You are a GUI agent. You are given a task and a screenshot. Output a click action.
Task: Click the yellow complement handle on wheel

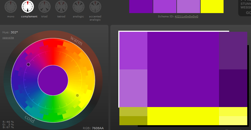[x=78, y=95]
